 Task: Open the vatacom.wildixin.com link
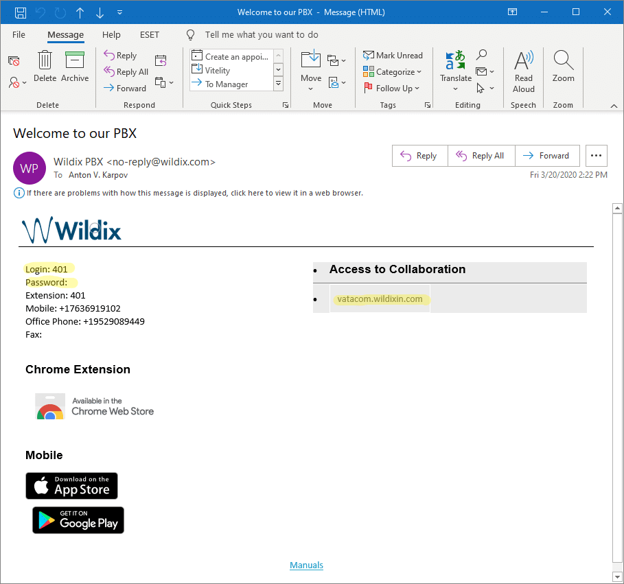pyautogui.click(x=380, y=299)
